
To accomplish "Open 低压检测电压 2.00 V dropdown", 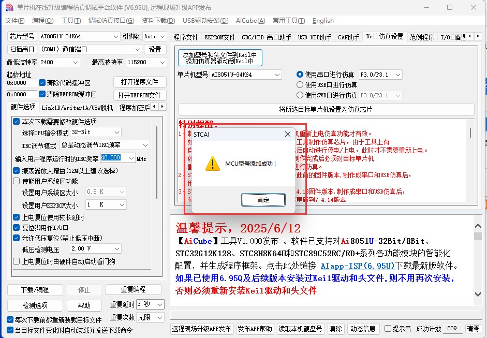I will tap(96, 248).
